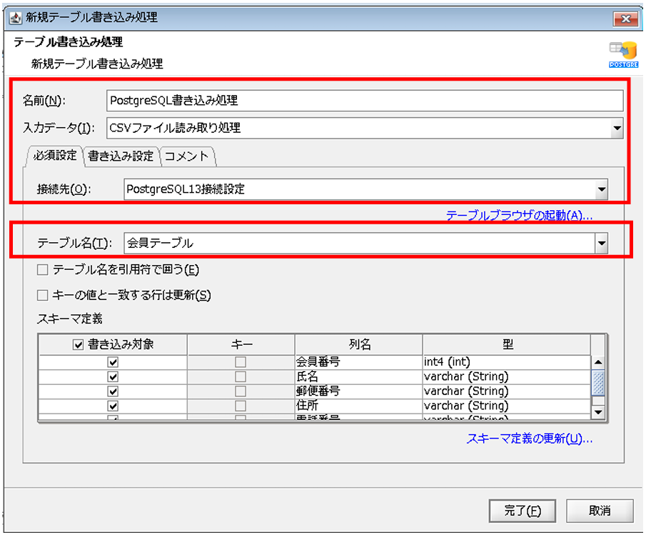Uncheck write target for 会員番号 row
Viewport: 646px width, 535px height.
click(113, 362)
